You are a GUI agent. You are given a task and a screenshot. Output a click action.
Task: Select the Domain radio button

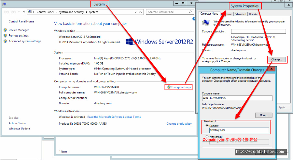[x=207, y=126]
